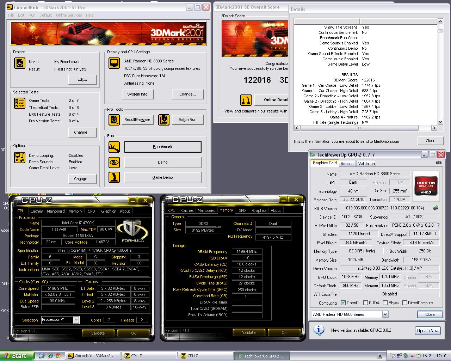Click the Benchmark button
The height and width of the screenshot is (361, 451).
163,147
